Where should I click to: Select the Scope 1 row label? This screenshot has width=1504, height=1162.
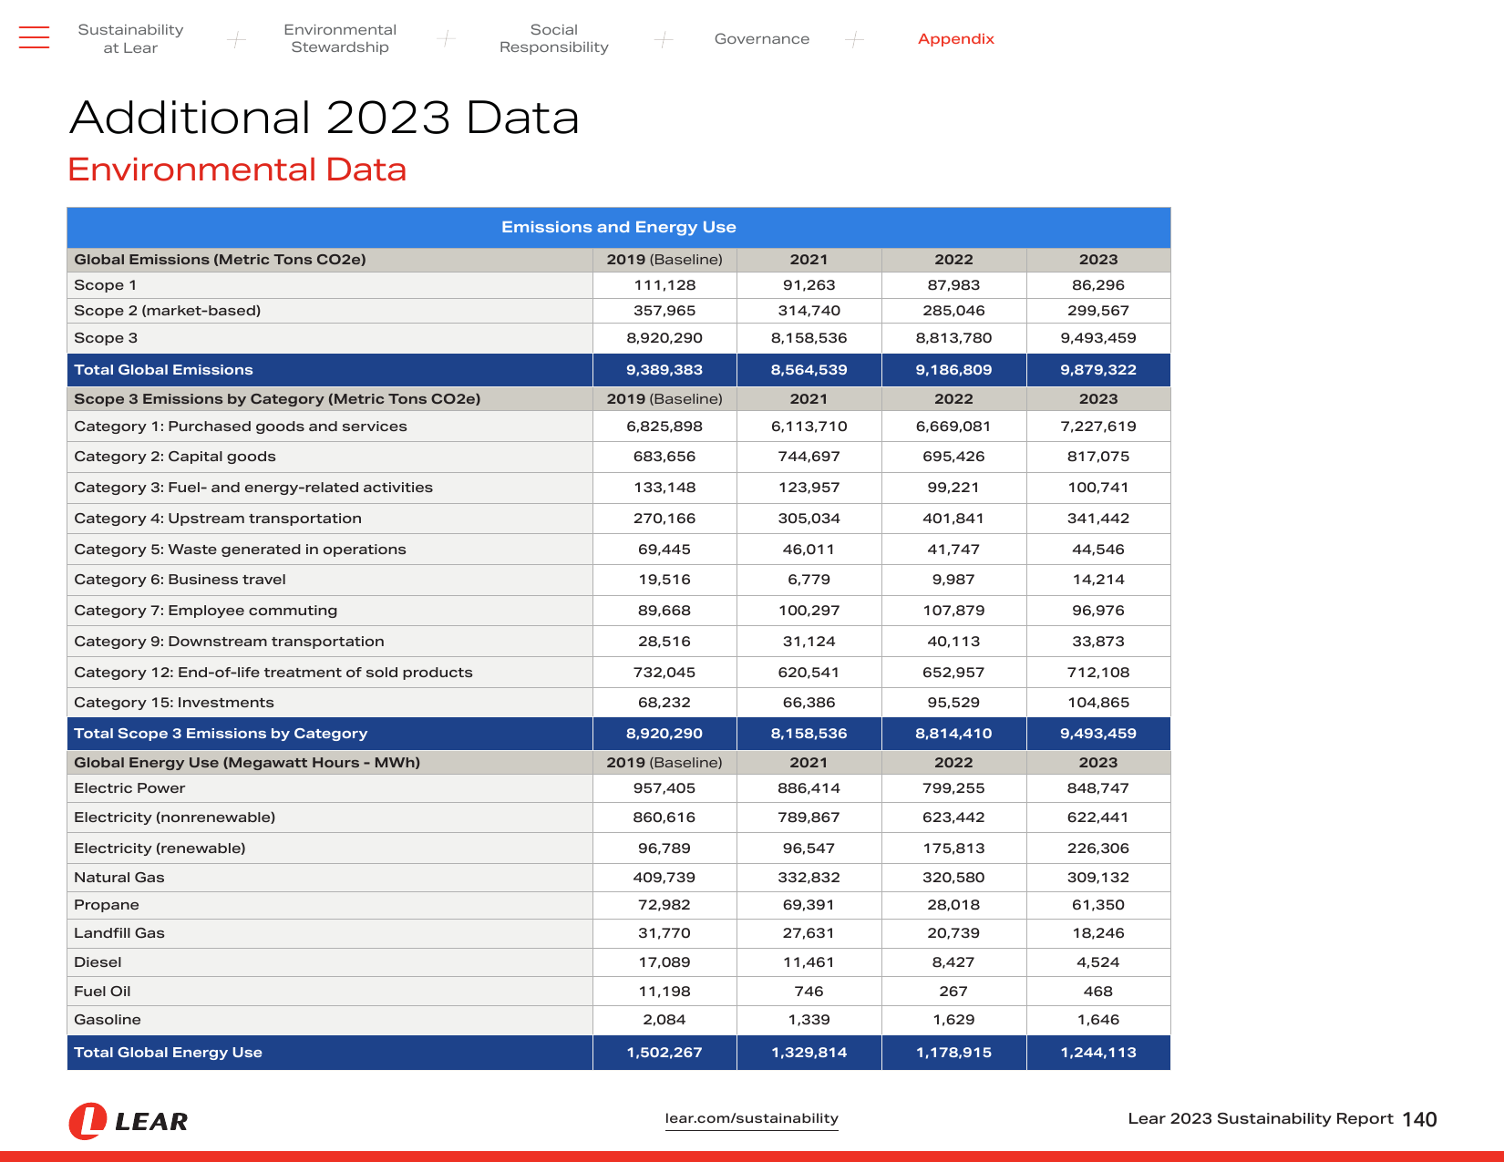click(106, 285)
